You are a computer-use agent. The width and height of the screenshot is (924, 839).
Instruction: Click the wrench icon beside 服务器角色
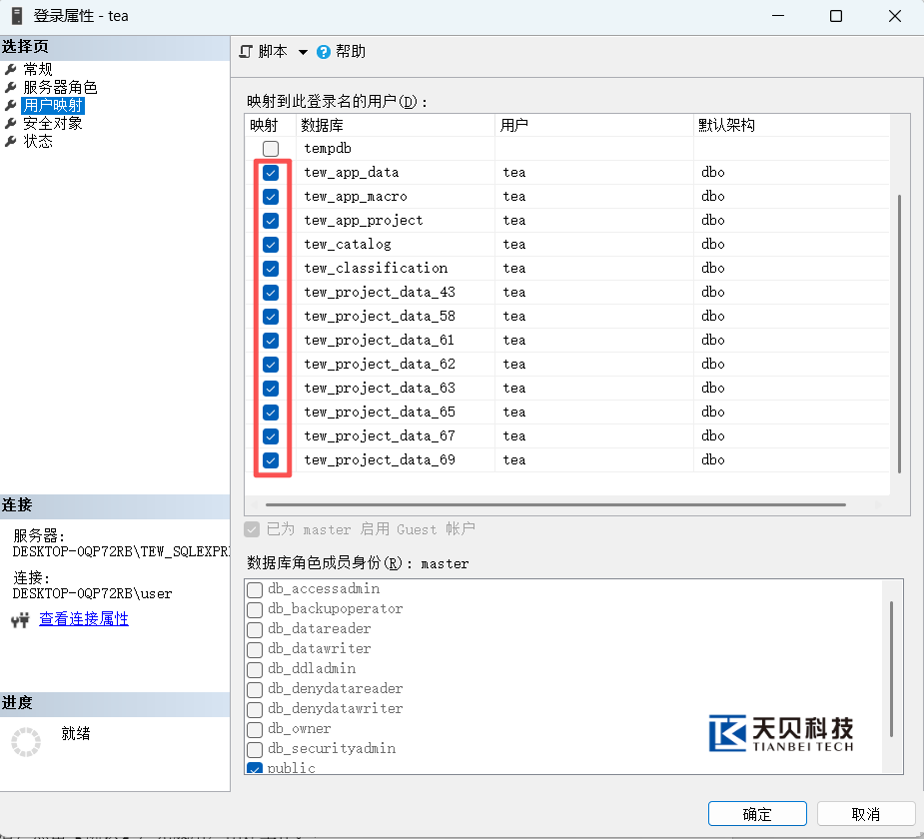coord(11,88)
